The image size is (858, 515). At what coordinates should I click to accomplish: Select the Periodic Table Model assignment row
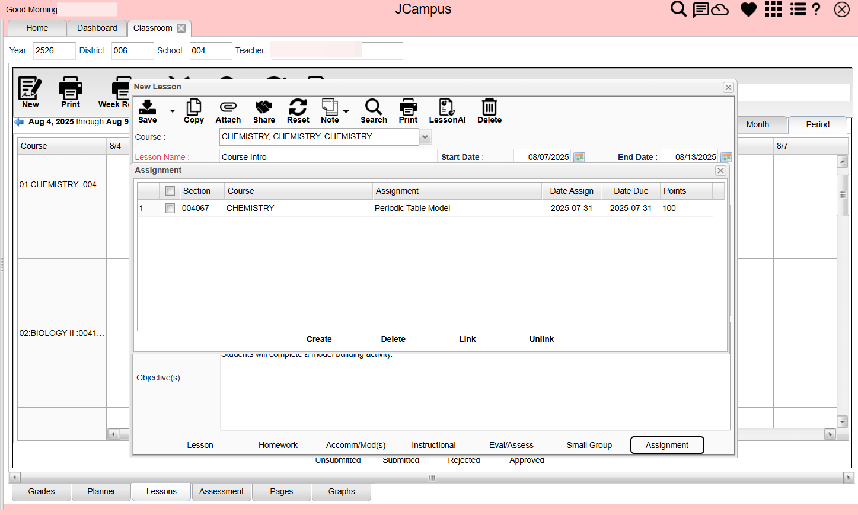point(425,208)
